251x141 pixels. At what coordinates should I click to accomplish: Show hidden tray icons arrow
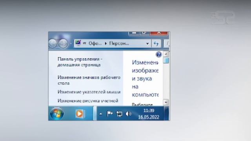101,114
